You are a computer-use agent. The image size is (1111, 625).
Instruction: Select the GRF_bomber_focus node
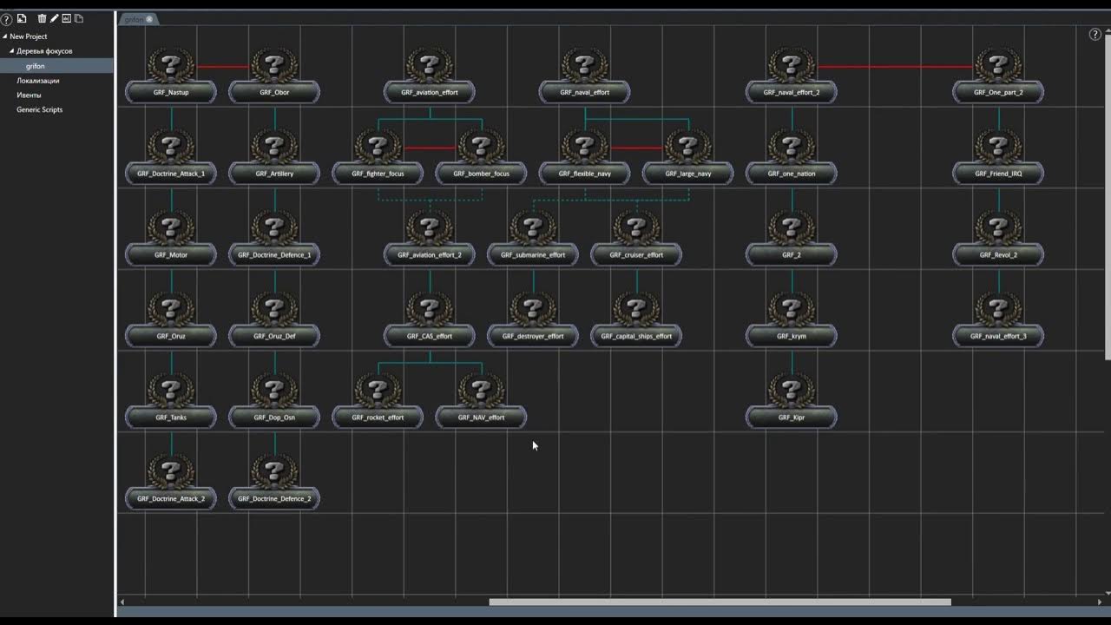point(481,157)
